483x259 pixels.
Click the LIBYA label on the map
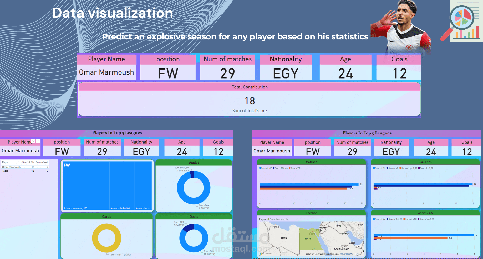pos(284,238)
